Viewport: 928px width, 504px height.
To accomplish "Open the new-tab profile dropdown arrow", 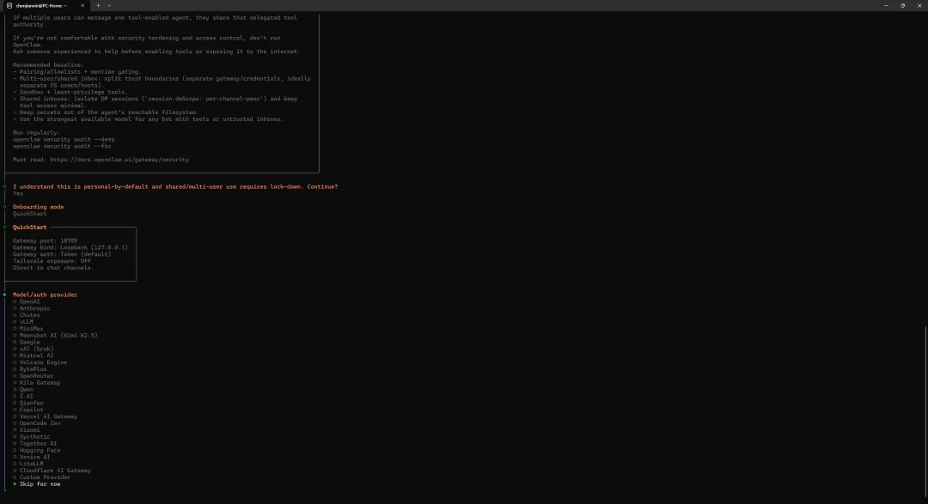I will (x=109, y=5).
